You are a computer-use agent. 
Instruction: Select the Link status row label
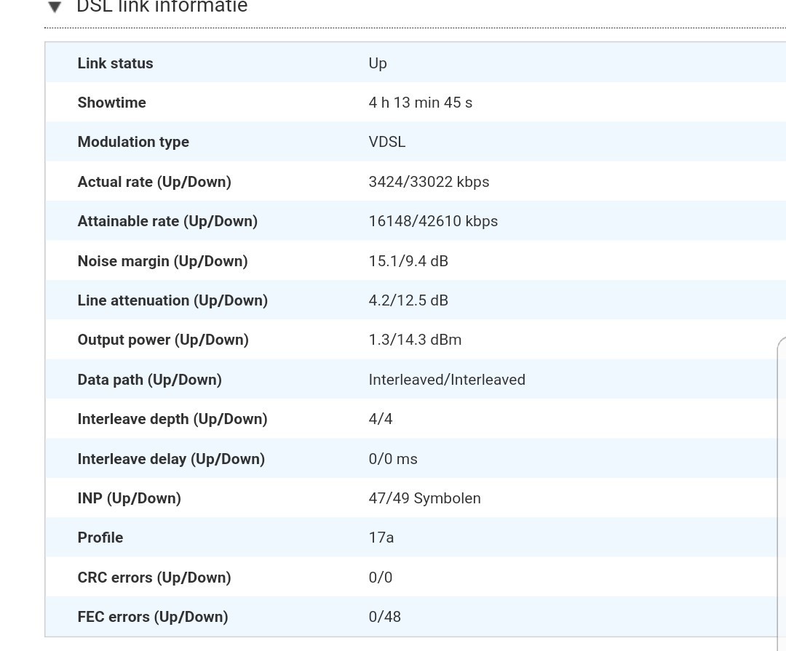(115, 63)
